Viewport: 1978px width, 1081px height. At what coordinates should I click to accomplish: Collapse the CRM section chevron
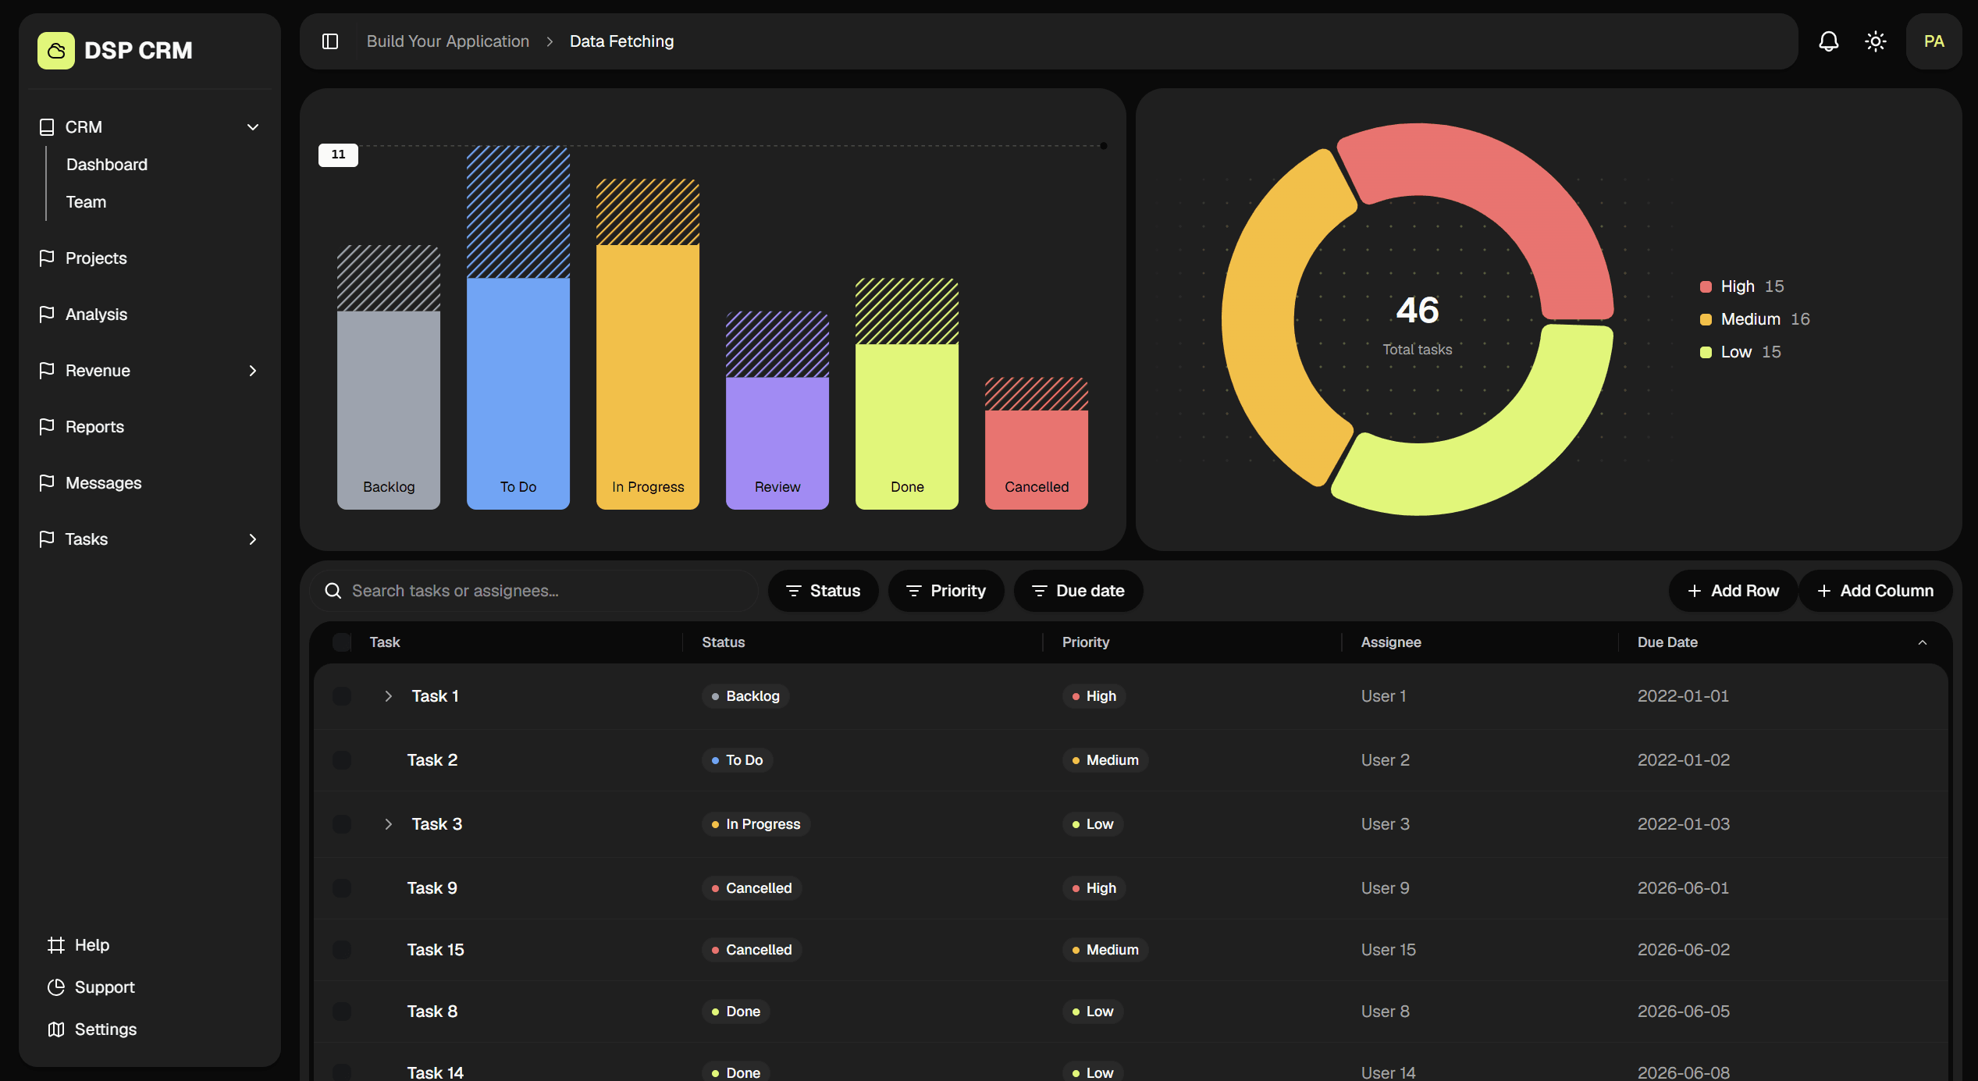[x=253, y=127]
